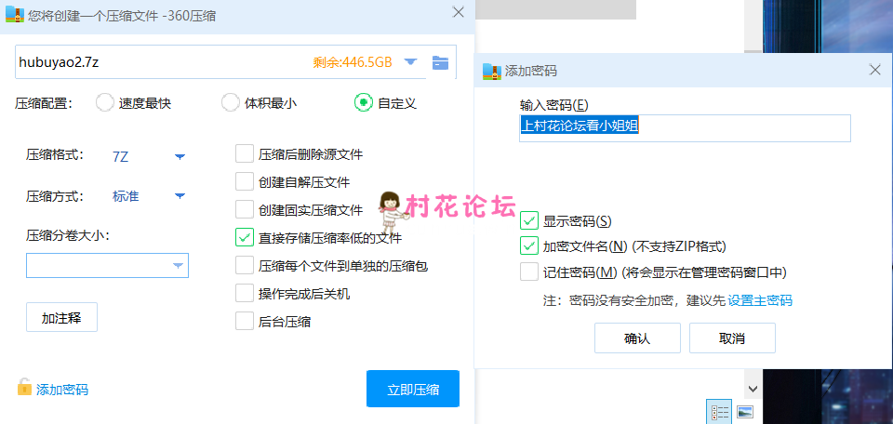
Task: Uncheck 显示密码 checkbox
Action: (529, 220)
